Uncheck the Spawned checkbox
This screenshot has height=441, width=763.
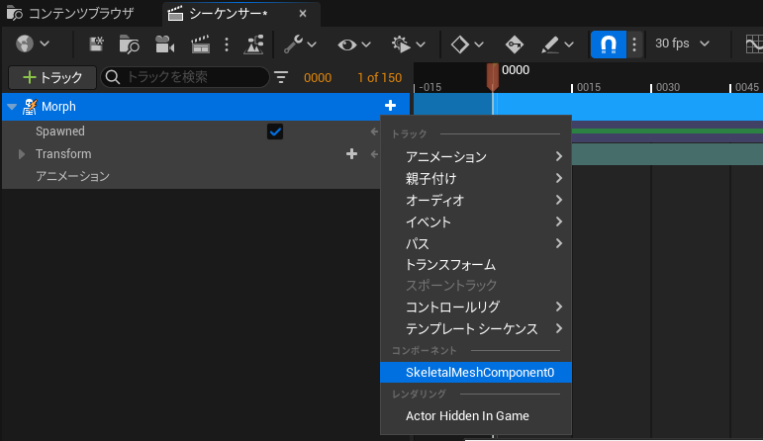(275, 132)
